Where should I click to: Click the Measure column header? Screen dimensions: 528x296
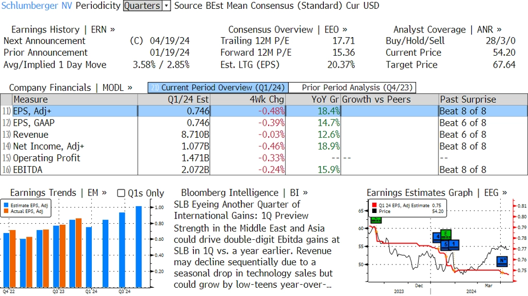pyautogui.click(x=75, y=100)
